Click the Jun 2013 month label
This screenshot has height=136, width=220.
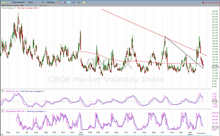pyautogui.click(x=126, y=132)
